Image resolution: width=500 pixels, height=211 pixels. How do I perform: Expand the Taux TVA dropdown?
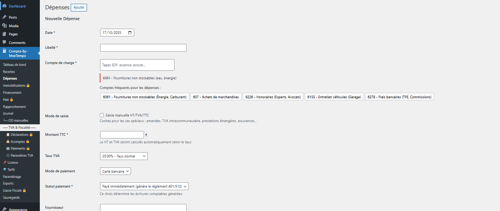(124, 156)
